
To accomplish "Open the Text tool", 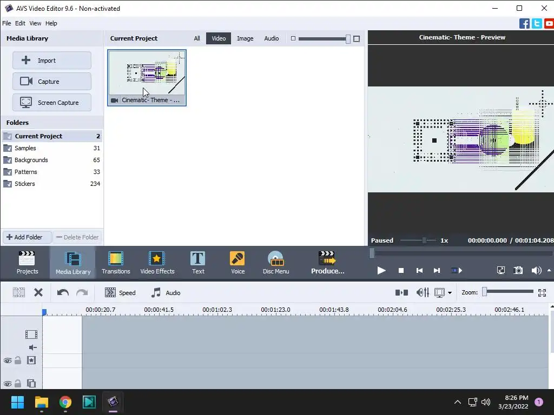I will [198, 263].
